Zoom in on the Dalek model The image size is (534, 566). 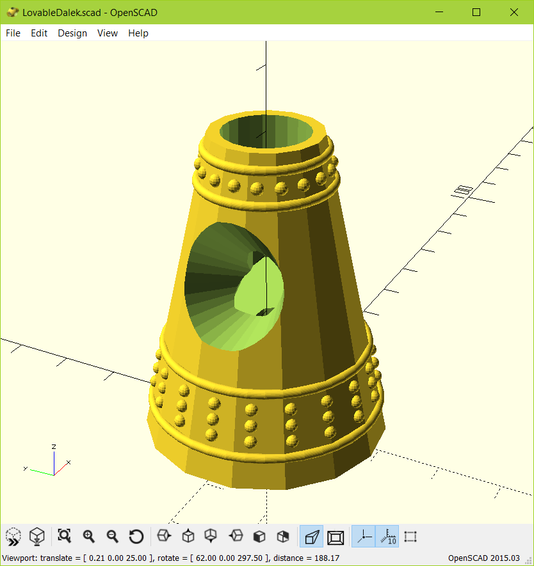[89, 537]
